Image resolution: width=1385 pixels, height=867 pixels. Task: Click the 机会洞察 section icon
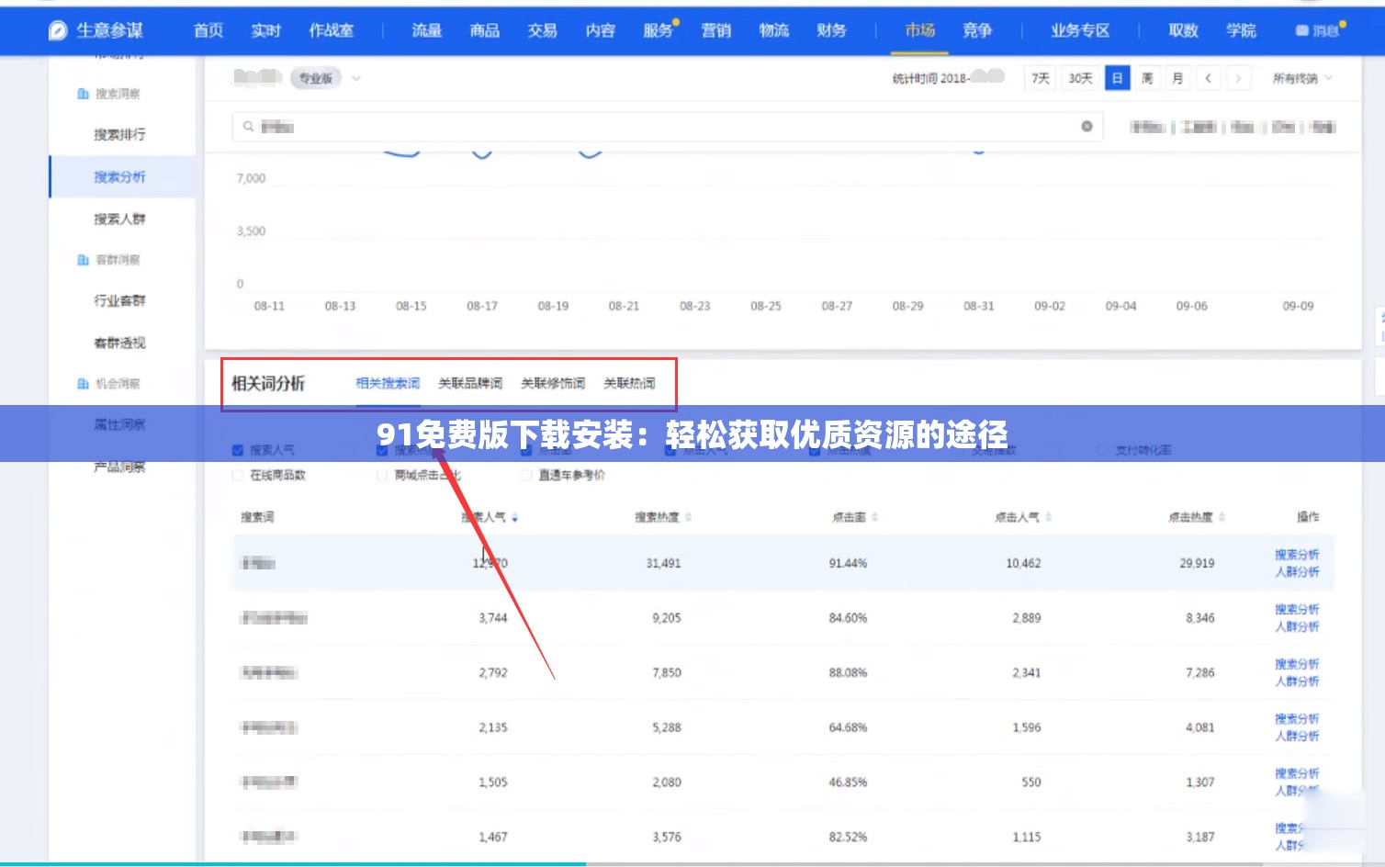(x=83, y=384)
